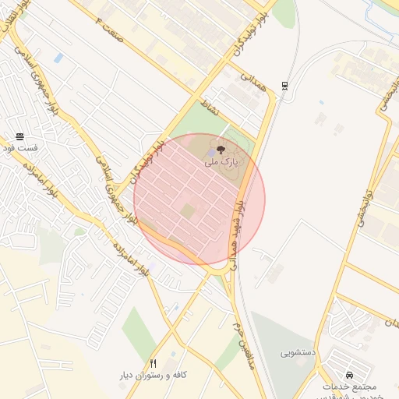Click the مجتمع خدمات label
399x399 pixels.
[x=350, y=387]
